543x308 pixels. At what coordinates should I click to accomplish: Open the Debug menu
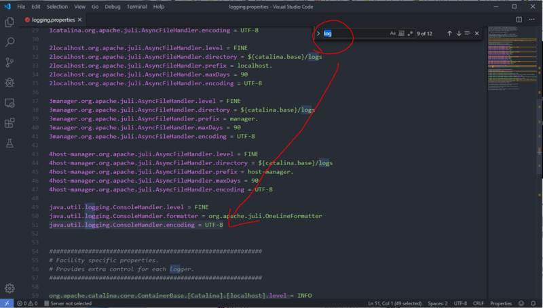(113, 7)
